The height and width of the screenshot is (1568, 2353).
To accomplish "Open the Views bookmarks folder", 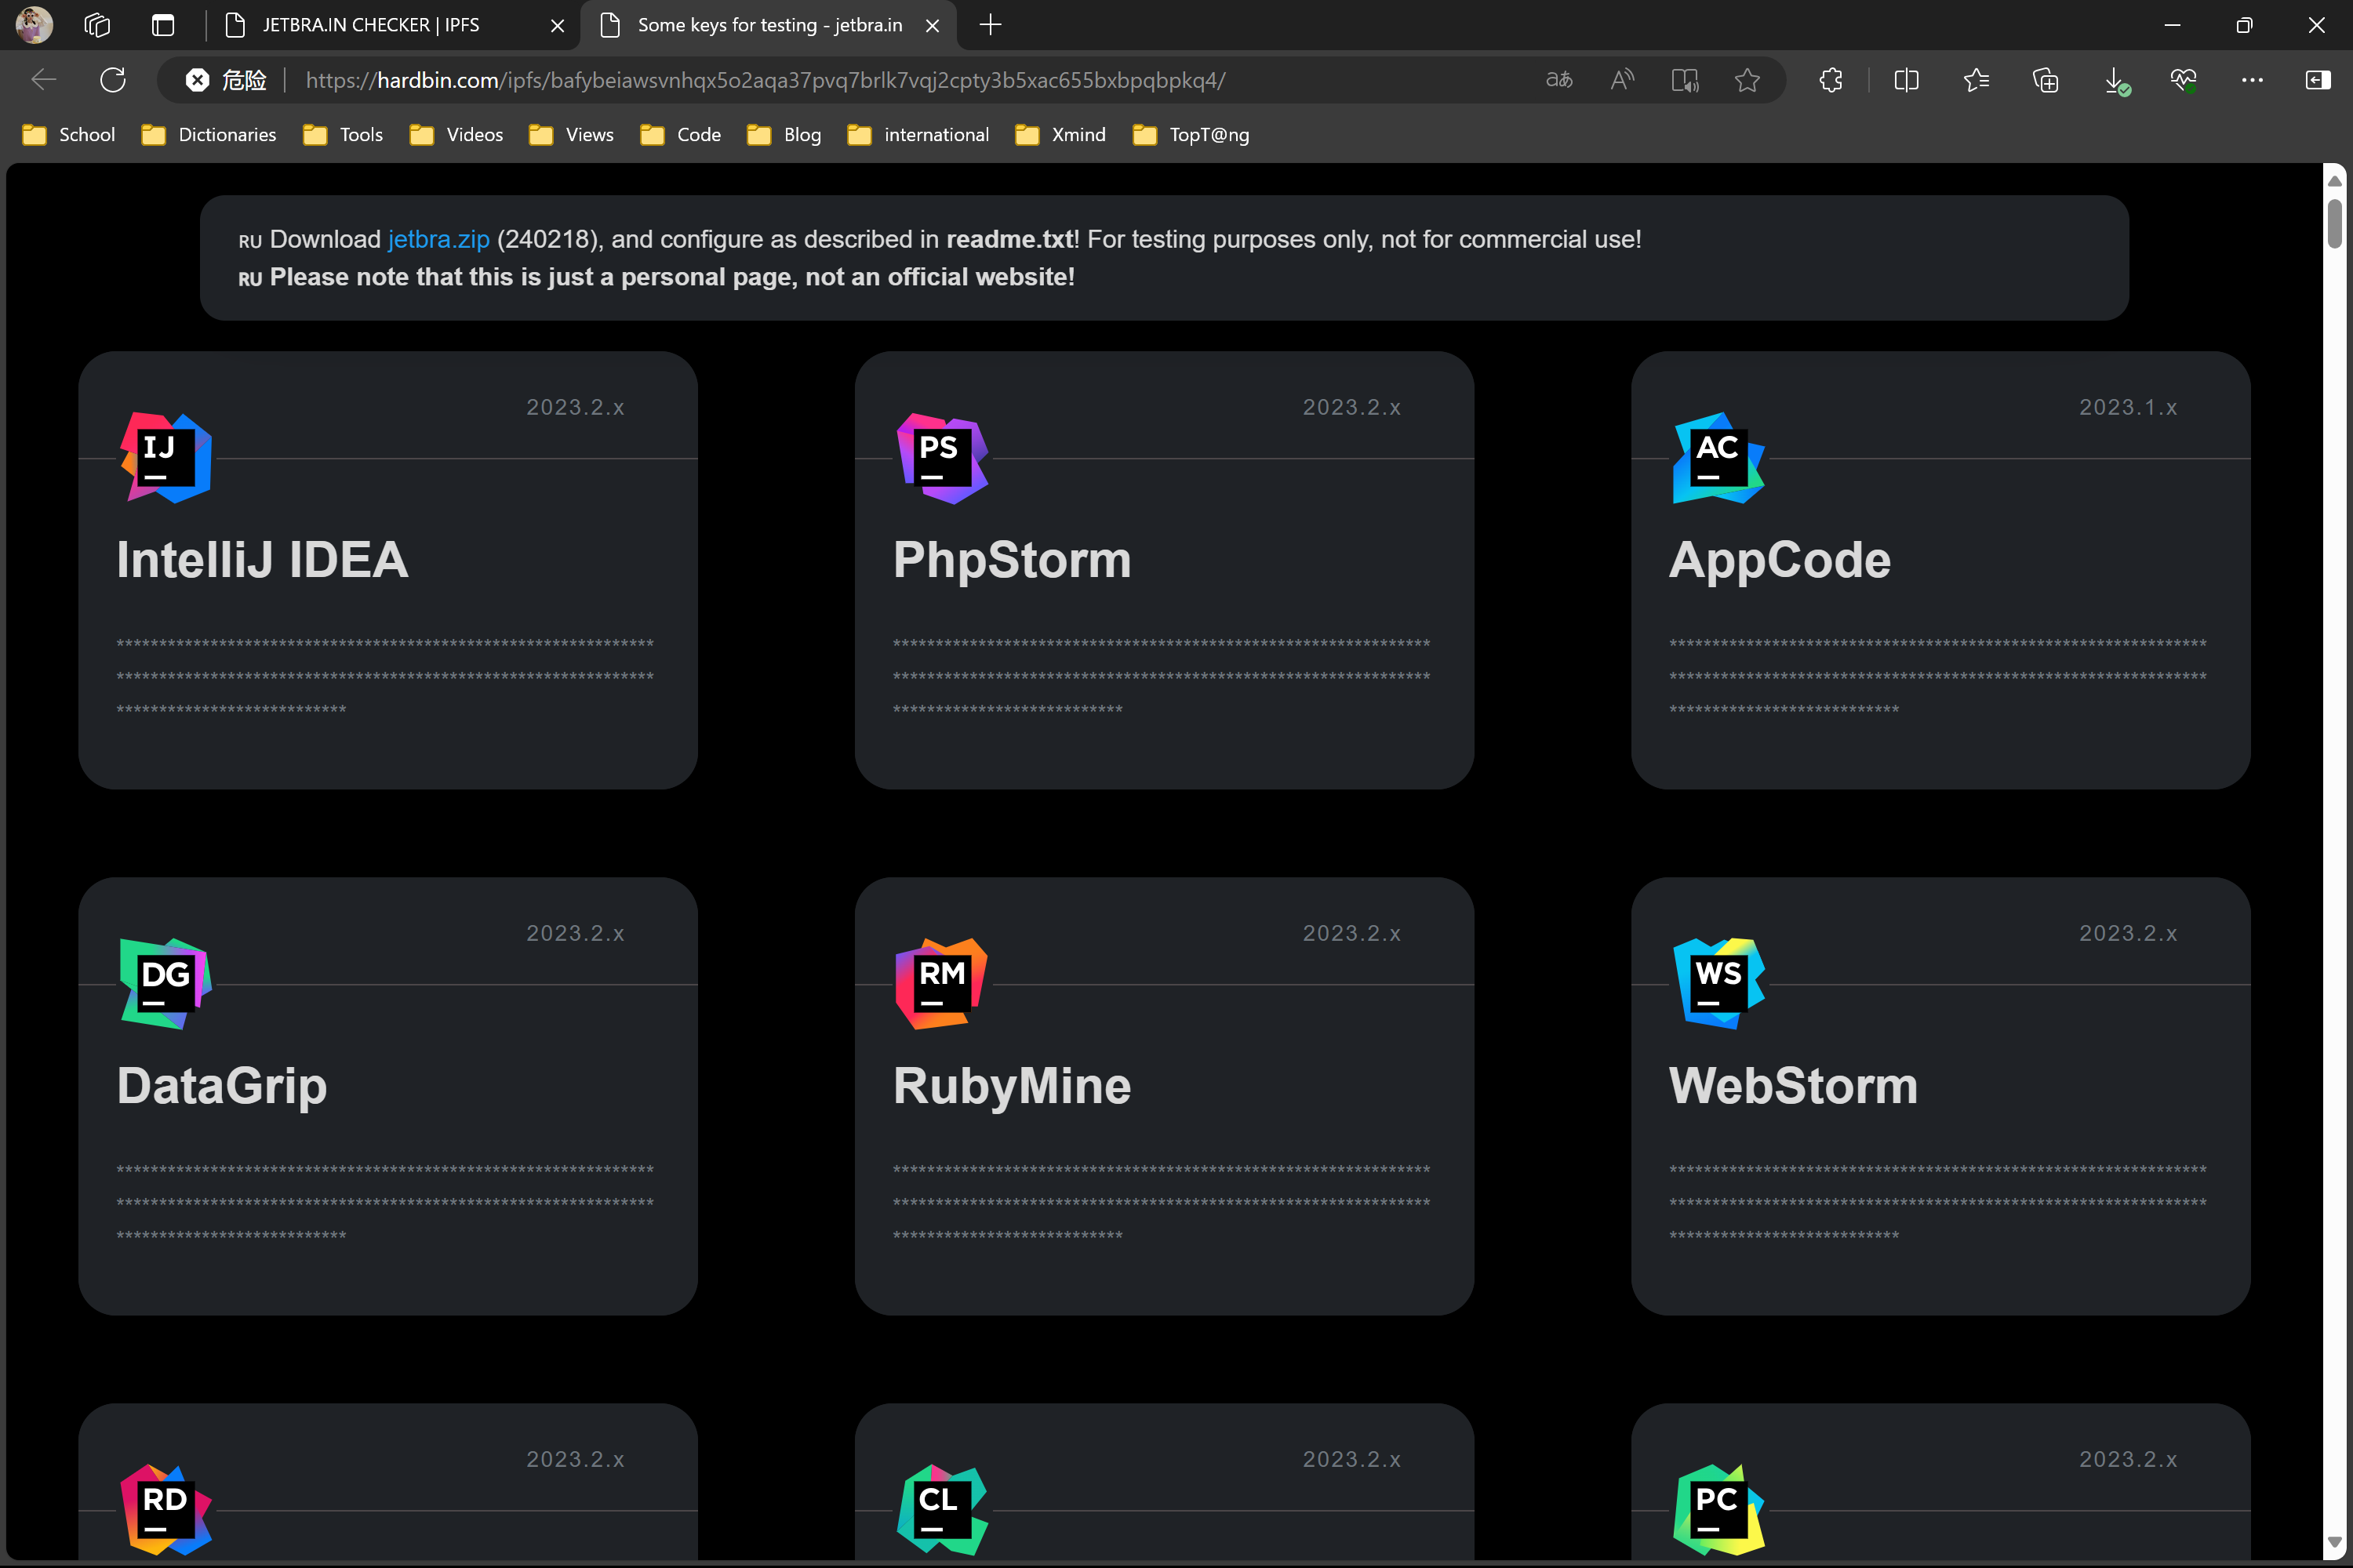I will click(x=571, y=135).
